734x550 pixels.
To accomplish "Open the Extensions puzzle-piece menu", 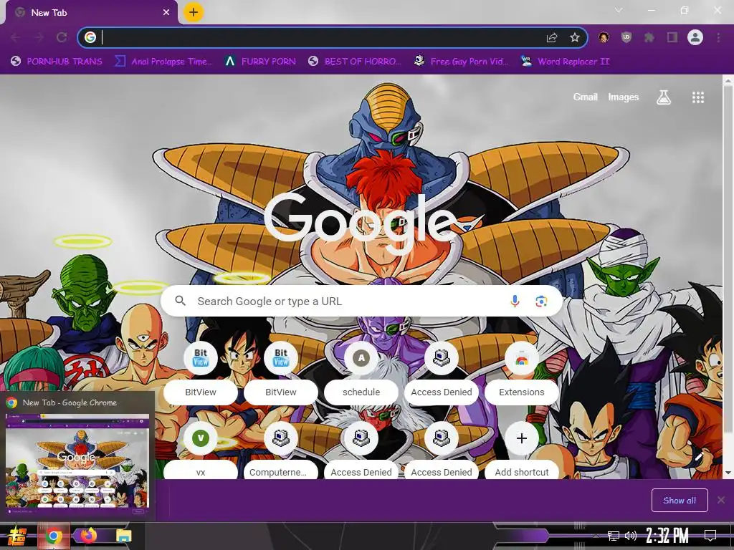I will tap(649, 37).
